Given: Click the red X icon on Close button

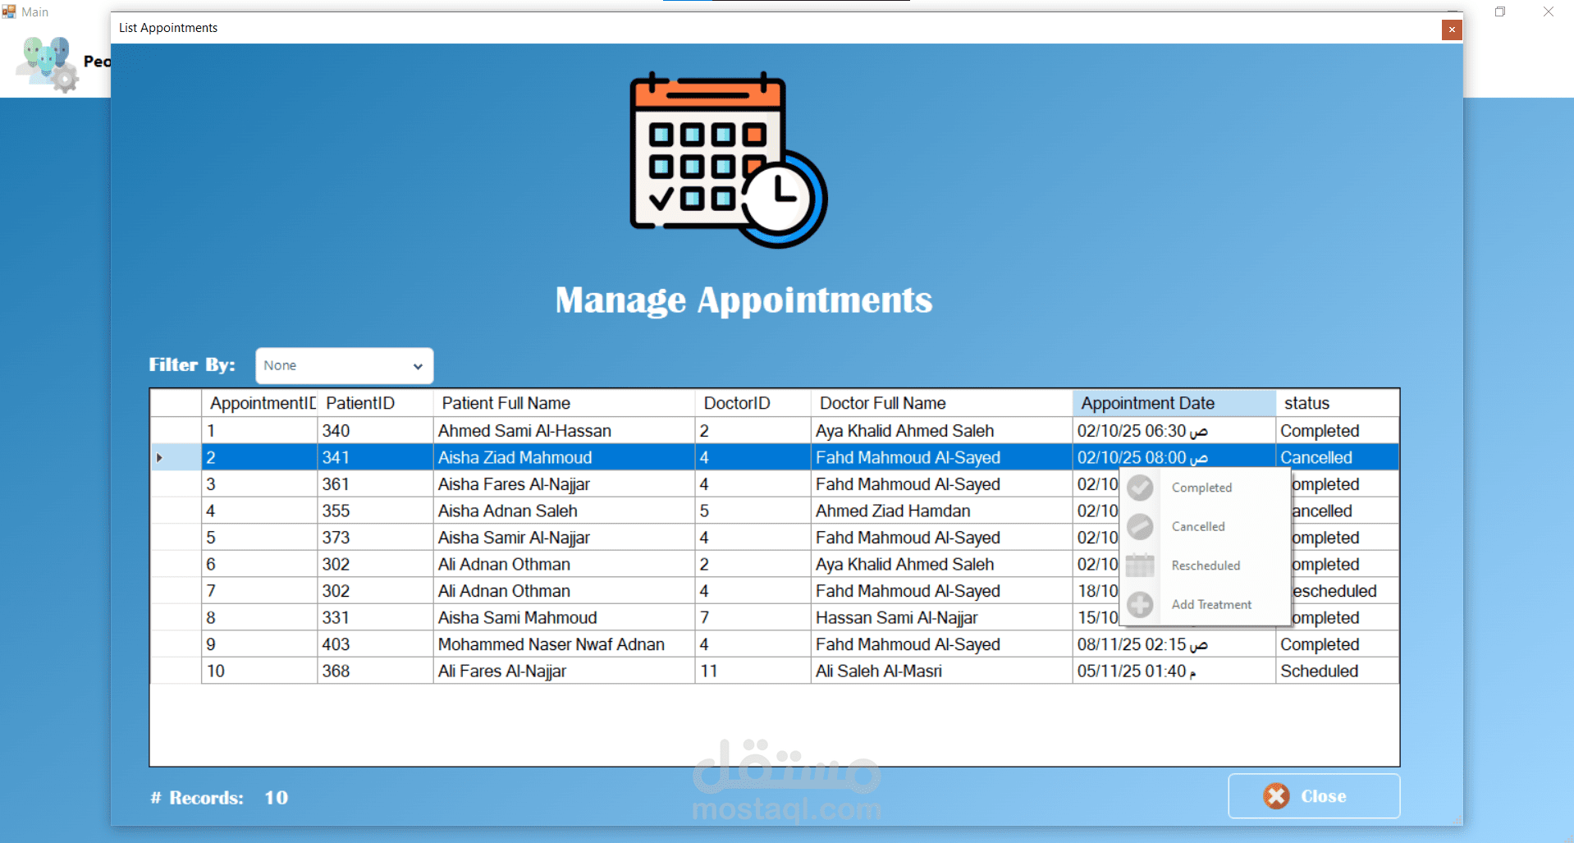Looking at the screenshot, I should 1276,795.
